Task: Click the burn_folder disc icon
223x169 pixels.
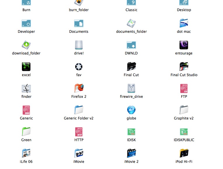Action: [x=79, y=3]
